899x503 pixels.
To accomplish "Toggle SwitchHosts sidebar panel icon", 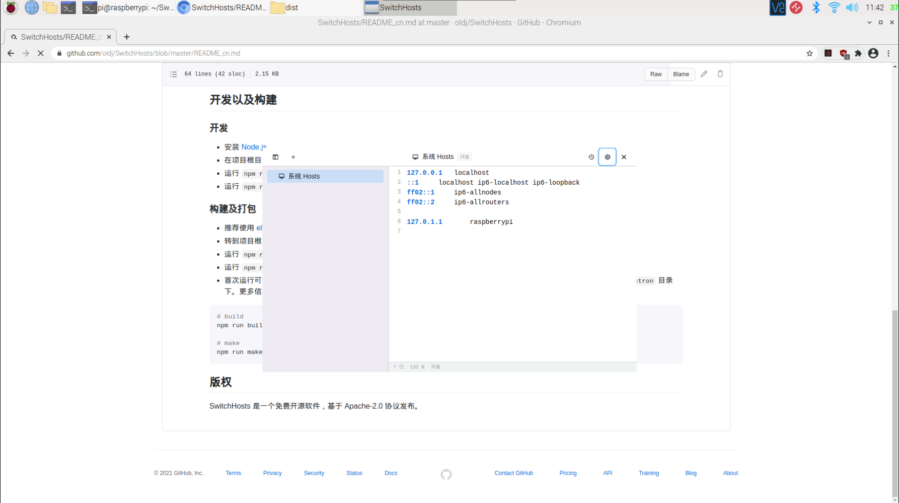I will (276, 157).
